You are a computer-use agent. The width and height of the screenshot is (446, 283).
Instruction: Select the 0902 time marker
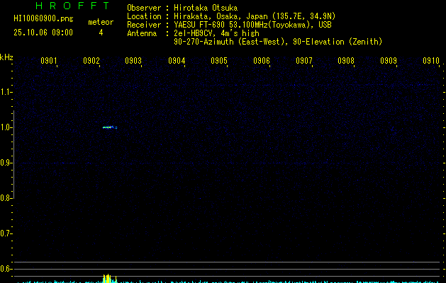coord(91,62)
